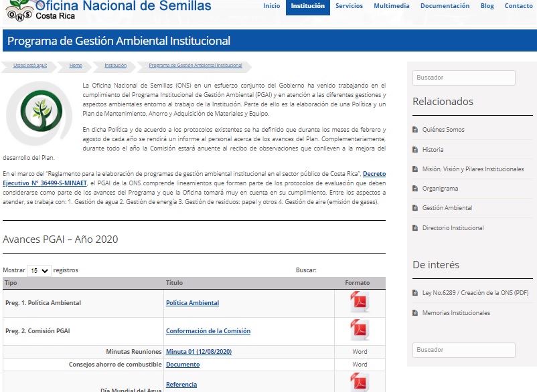Image resolution: width=537 pixels, height=392 pixels.
Task: Open PDF icon for Conformación de la Comisión
Action: pyautogui.click(x=360, y=330)
